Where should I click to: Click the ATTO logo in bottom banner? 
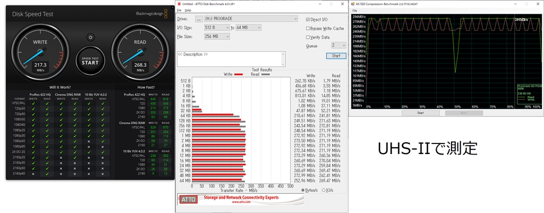(188, 199)
